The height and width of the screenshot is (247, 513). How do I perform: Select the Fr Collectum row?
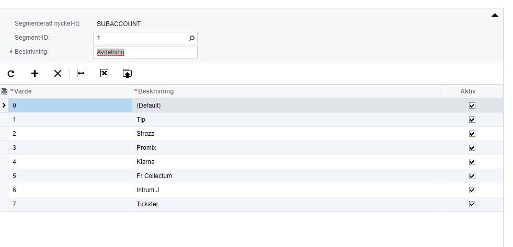point(251,176)
